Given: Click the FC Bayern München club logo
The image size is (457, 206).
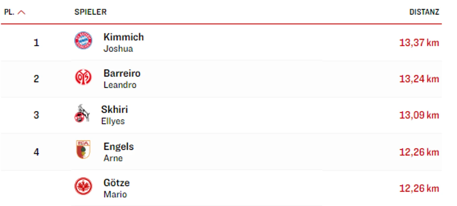Looking at the screenshot, I should coord(83,41).
